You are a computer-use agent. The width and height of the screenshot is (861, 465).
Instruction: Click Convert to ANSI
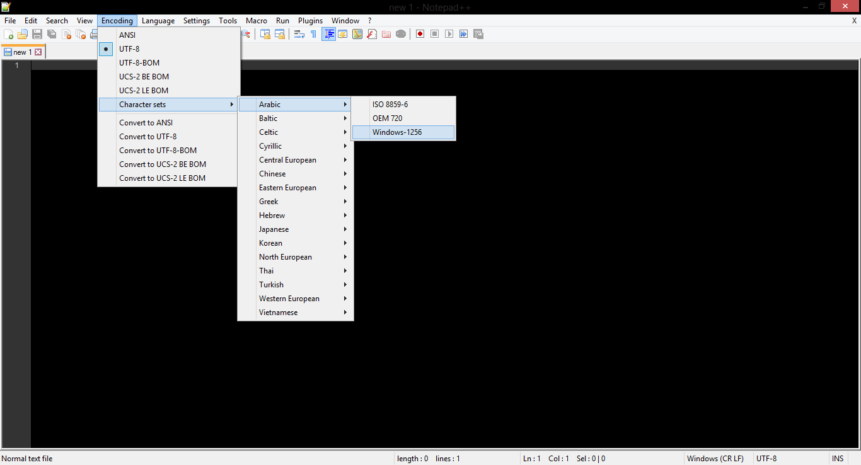point(169,123)
